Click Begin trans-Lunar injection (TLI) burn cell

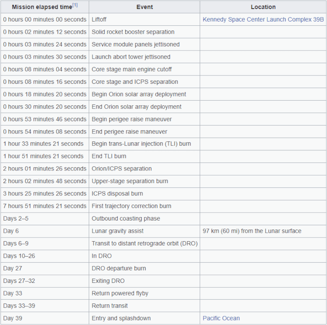(x=141, y=144)
